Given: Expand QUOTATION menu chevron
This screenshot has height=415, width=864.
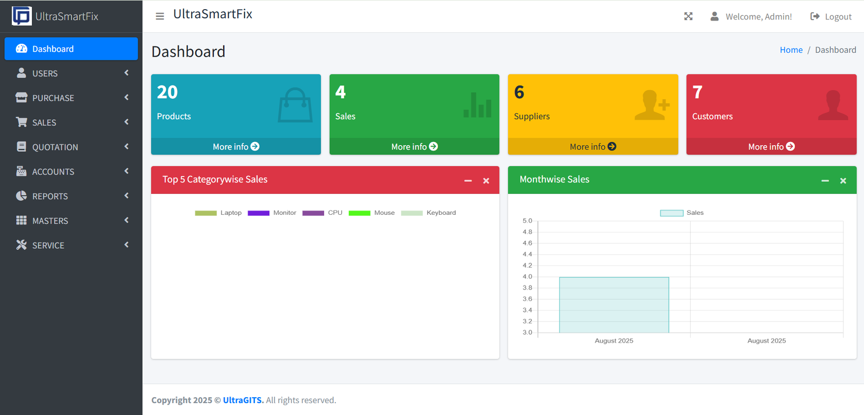Looking at the screenshot, I should pos(126,147).
